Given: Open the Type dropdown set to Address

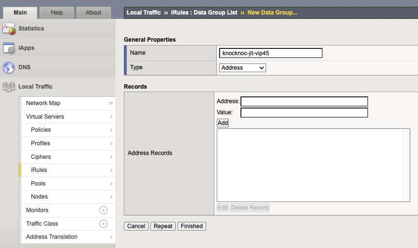Looking at the screenshot, I should (242, 68).
